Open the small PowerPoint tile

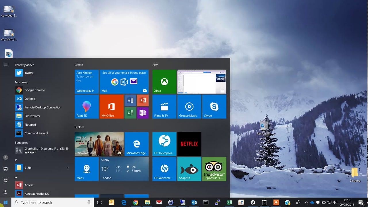143,101
